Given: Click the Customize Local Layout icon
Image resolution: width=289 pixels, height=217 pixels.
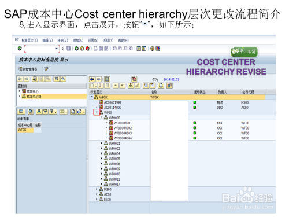Looking at the screenshot, I should [x=158, y=49].
